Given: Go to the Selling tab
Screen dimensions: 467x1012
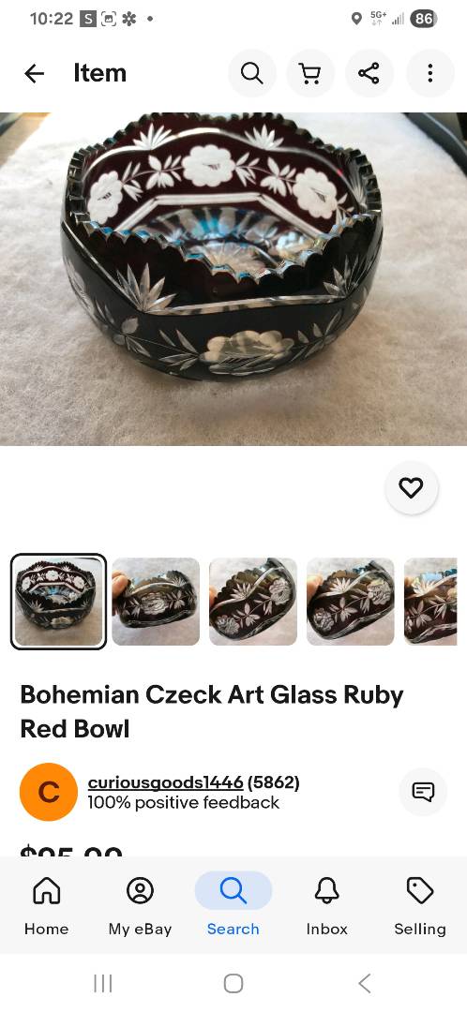Looking at the screenshot, I should [x=420, y=905].
